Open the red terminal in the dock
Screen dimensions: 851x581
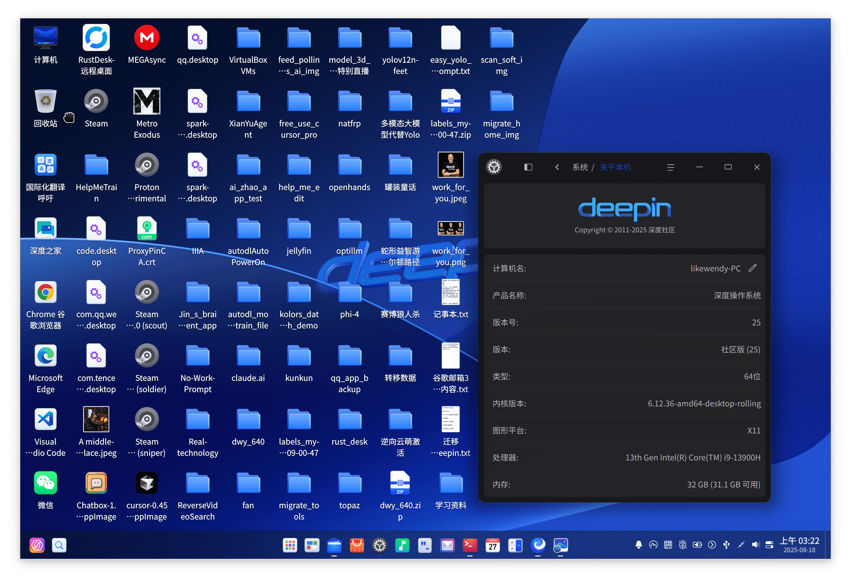point(470,545)
